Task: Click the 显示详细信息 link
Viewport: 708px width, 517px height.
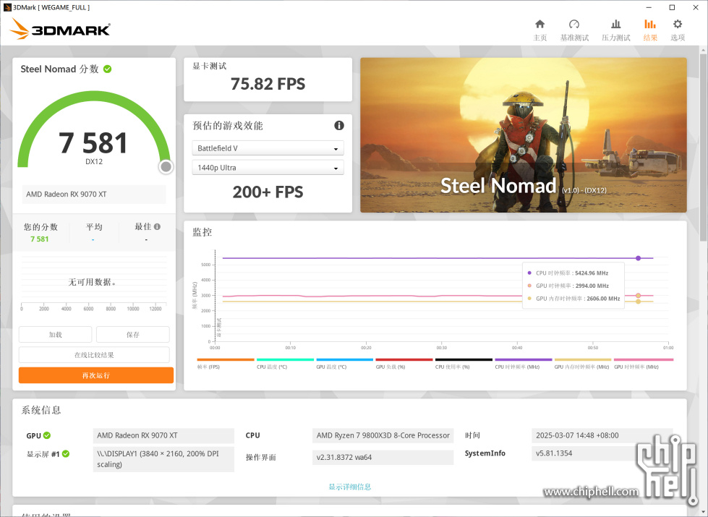Action: 349,487
